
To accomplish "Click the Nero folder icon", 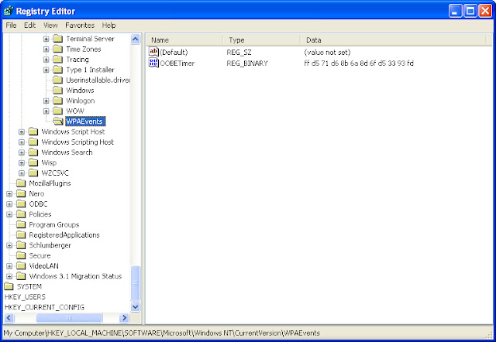I will click(21, 193).
